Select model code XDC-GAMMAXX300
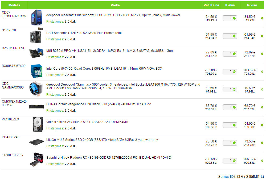This screenshot has width=266, height=181. tap(13, 86)
